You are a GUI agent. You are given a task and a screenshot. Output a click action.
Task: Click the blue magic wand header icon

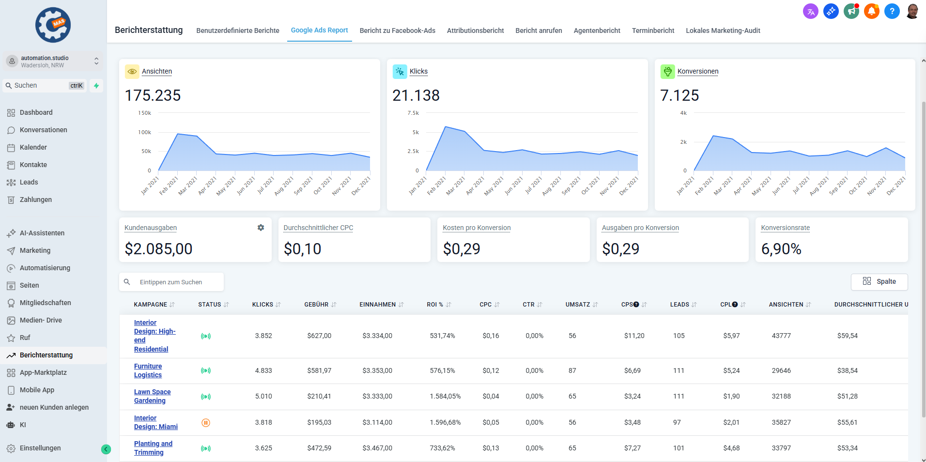[831, 11]
